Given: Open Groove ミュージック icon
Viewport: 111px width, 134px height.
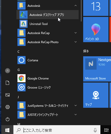Looking at the screenshot, I should tap(21, 87).
